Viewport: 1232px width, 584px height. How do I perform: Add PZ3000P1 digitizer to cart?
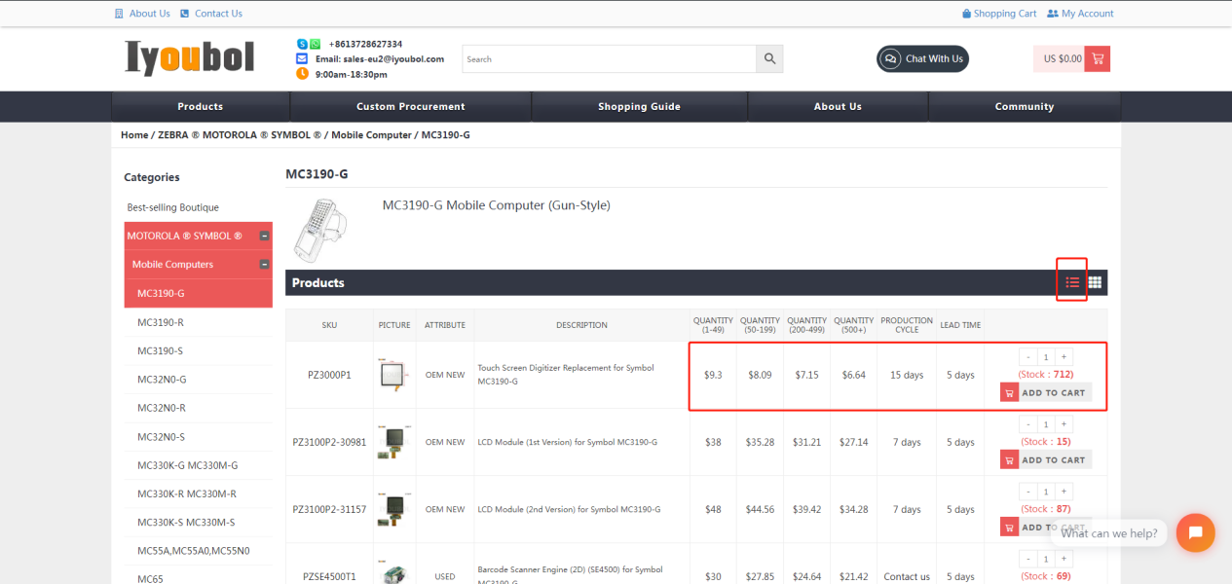[x=1045, y=392]
